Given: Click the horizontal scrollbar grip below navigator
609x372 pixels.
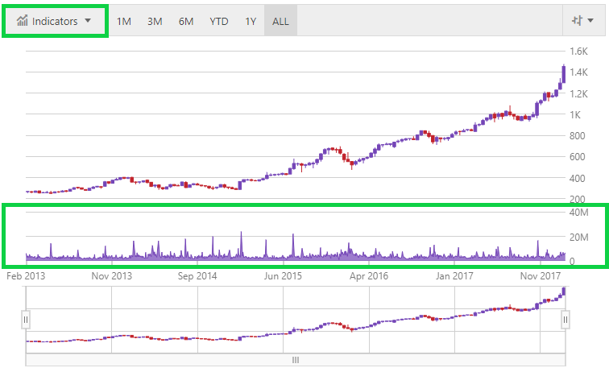Looking at the screenshot, I should [296, 360].
